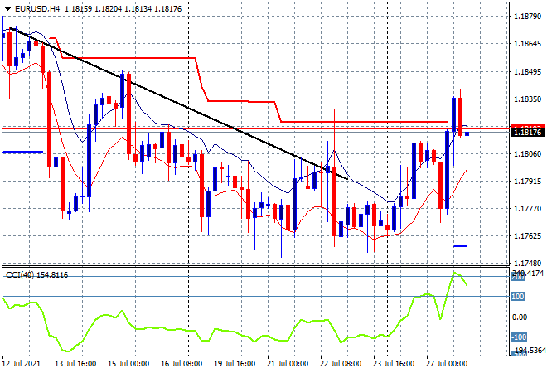The width and height of the screenshot is (547, 373).
Task: Click the 22 Jul 08:00 time label
Action: (x=341, y=364)
